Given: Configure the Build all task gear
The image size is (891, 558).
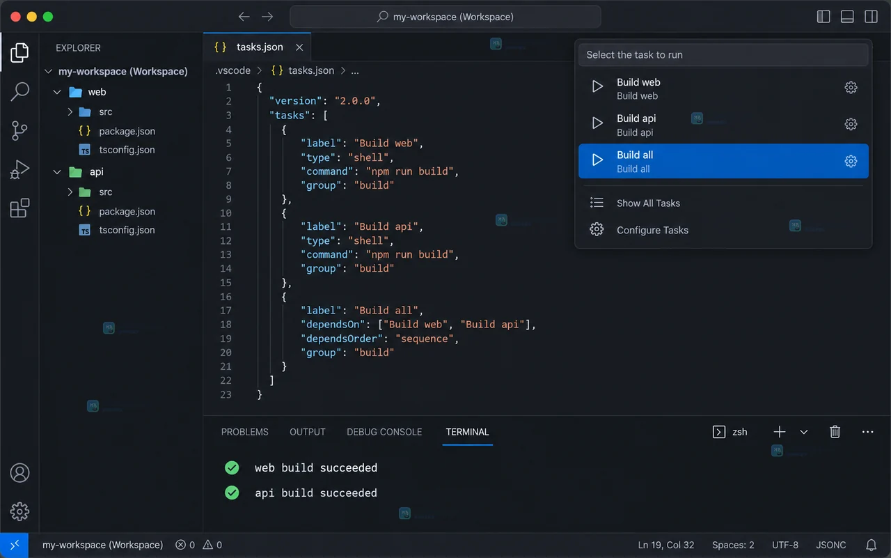Looking at the screenshot, I should 851,161.
